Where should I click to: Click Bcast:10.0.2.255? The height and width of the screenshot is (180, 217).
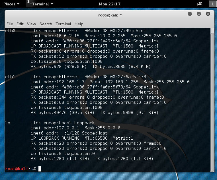pyautogui.click(x=105, y=36)
